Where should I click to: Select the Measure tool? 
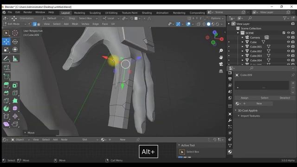(15, 59)
